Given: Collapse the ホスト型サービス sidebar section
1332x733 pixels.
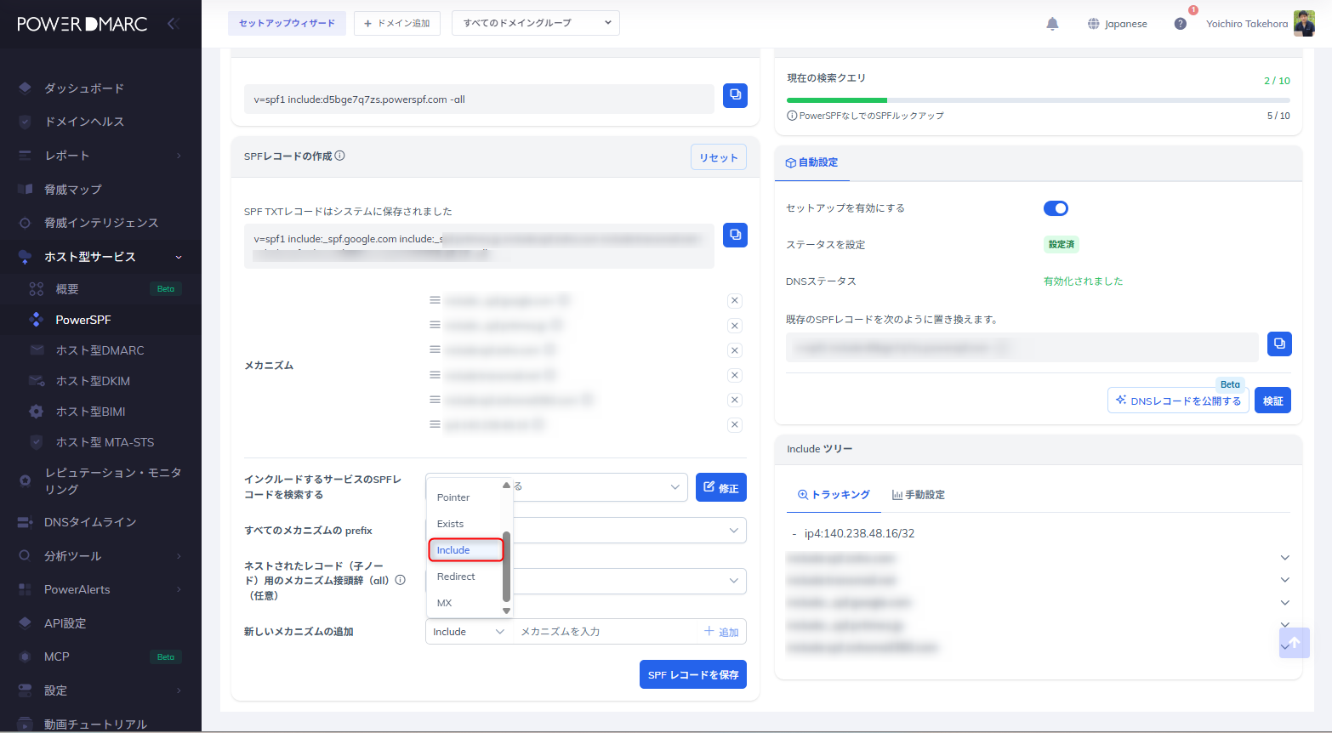Looking at the screenshot, I should coord(179,257).
